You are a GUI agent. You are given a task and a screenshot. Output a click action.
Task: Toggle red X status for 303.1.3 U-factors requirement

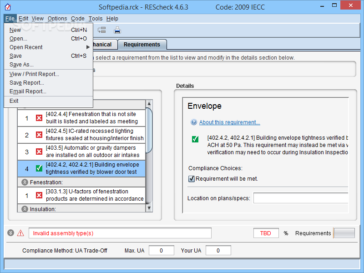coord(39,195)
